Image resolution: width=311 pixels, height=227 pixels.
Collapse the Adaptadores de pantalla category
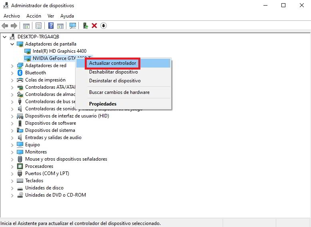[12, 44]
